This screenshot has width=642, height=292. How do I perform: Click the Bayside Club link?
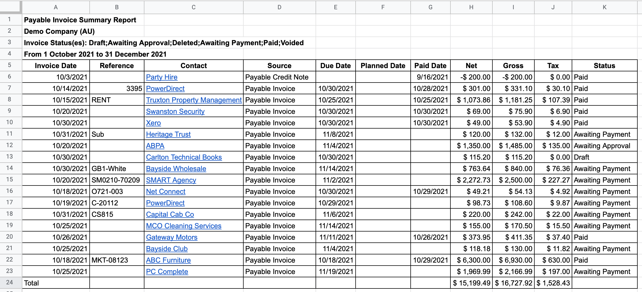tap(167, 249)
